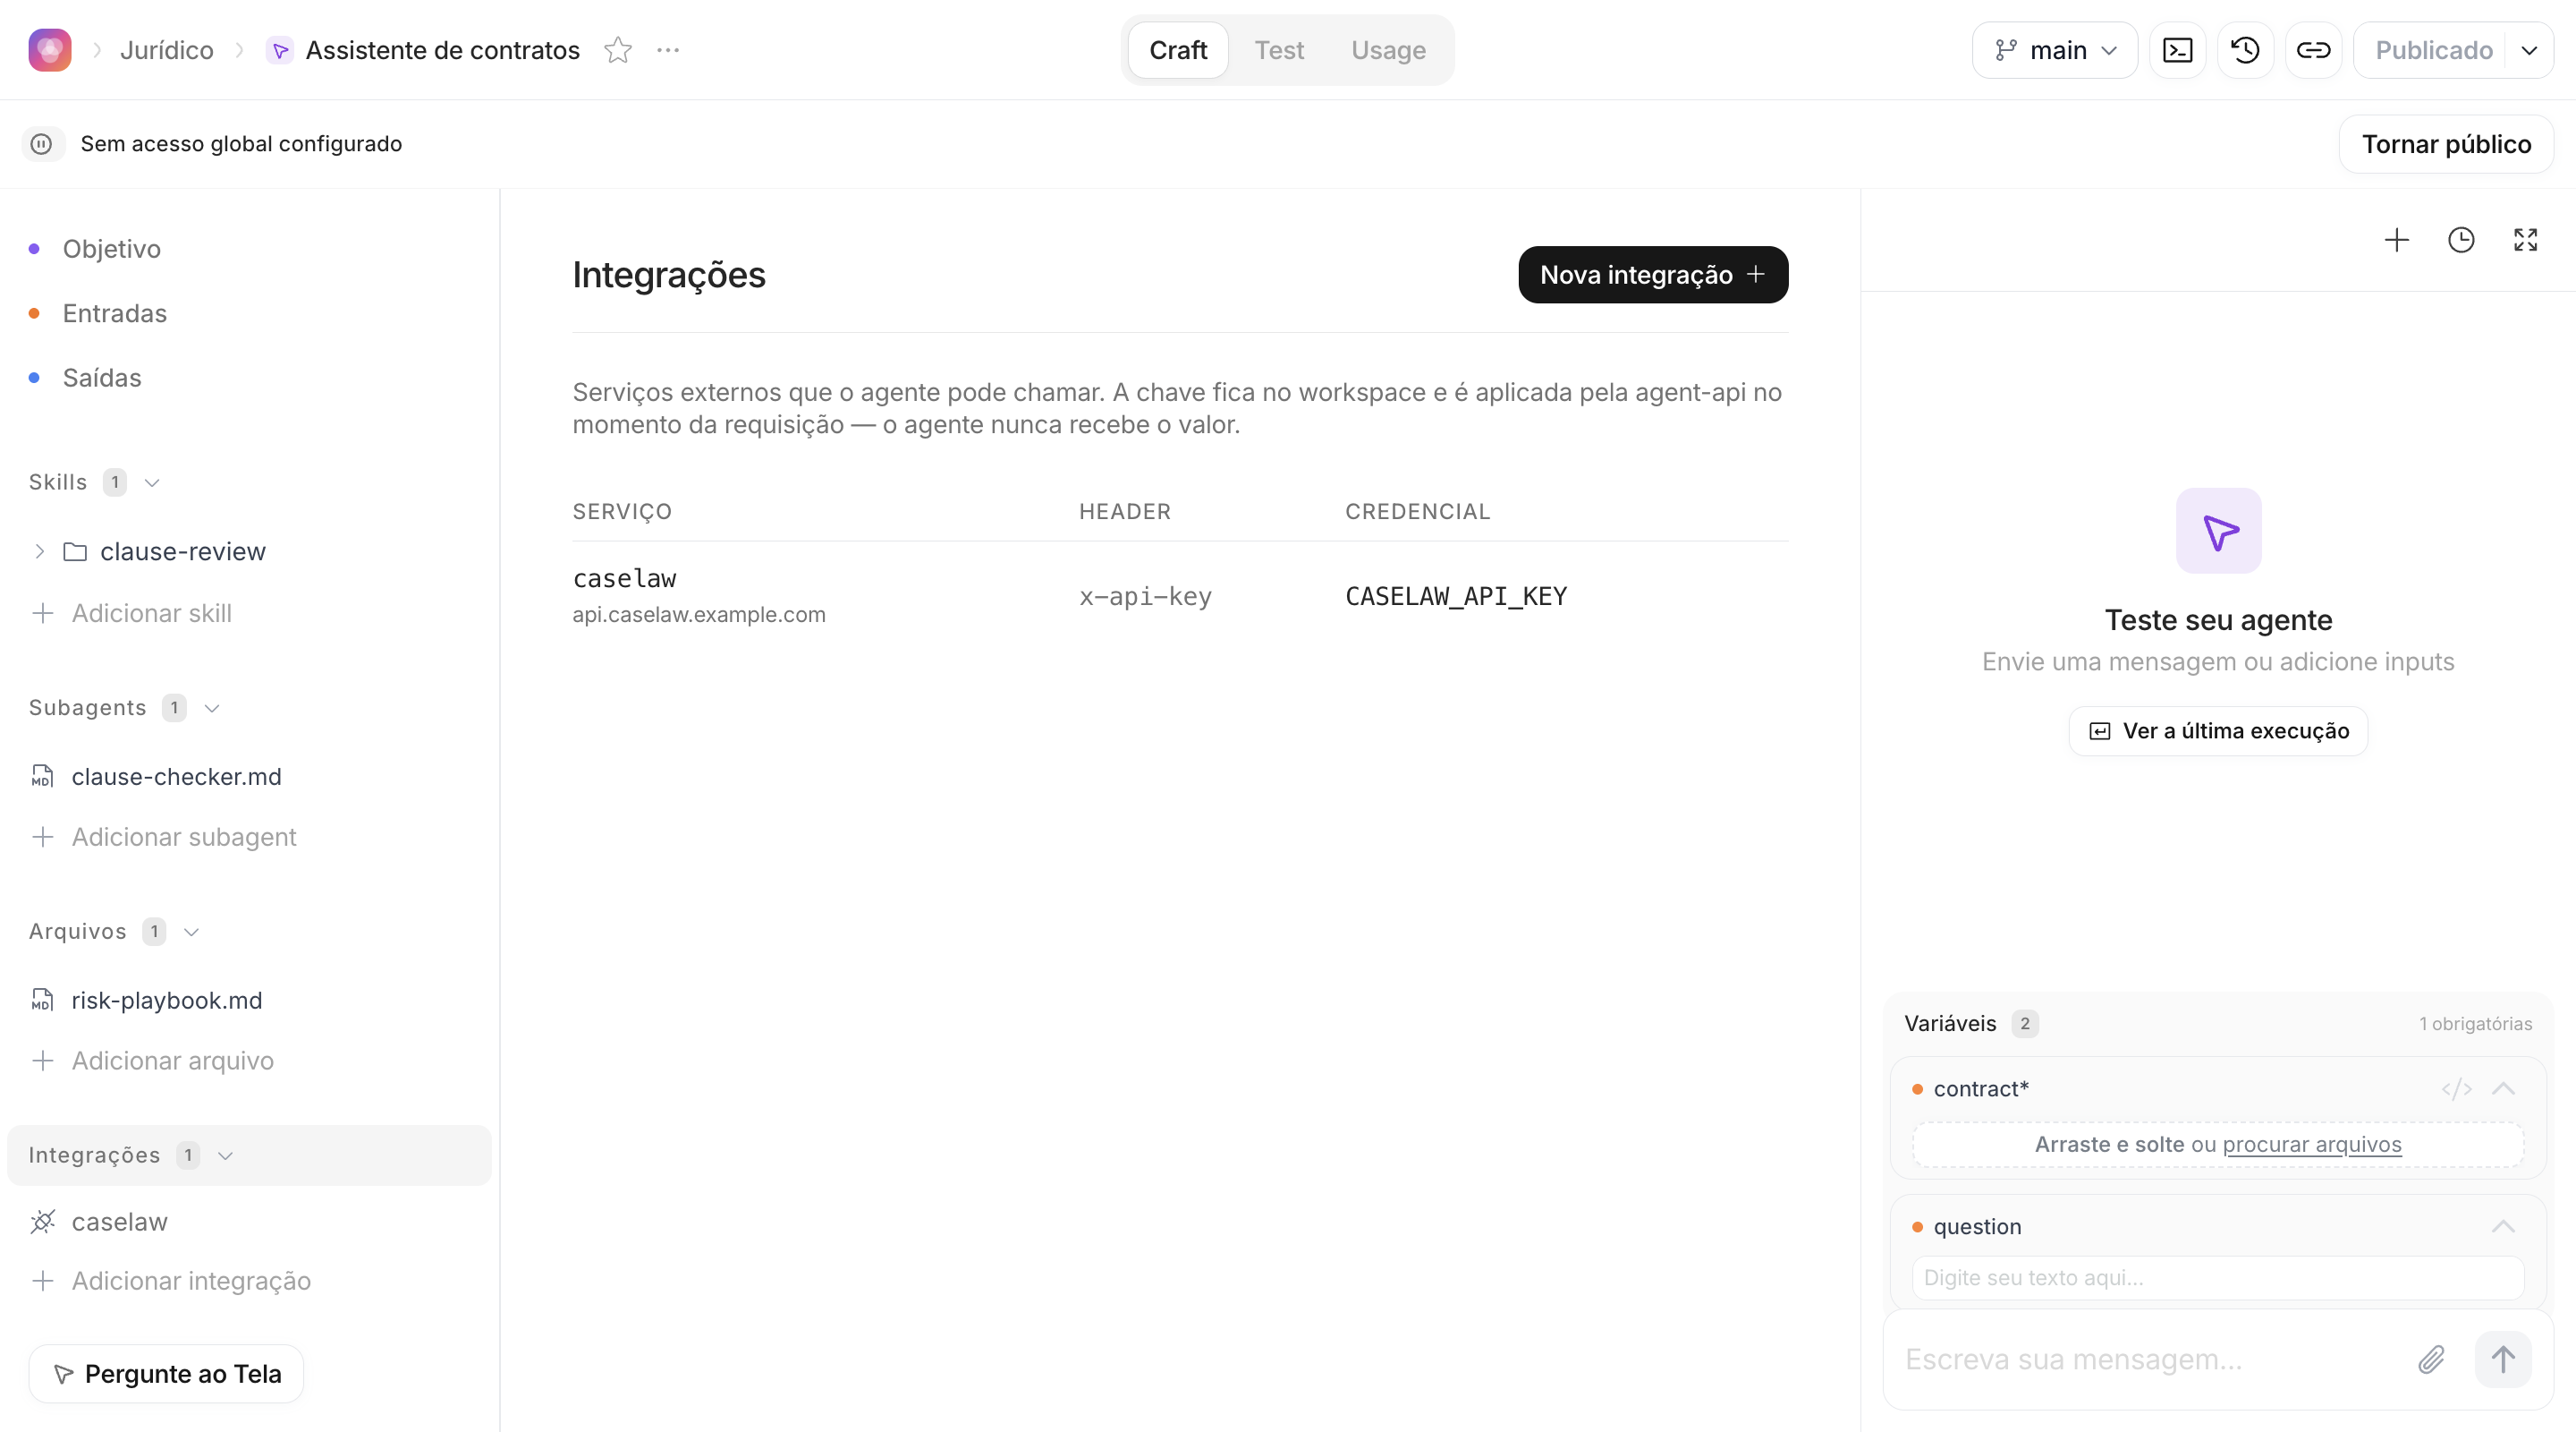Expand the clause-review folder
Image resolution: width=2576 pixels, height=1432 pixels.
pyautogui.click(x=39, y=551)
